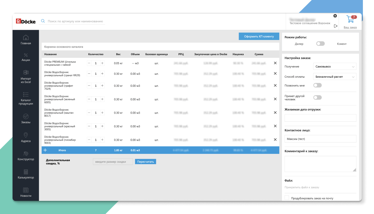
Task: Remove Водосборник красный 3005 item
Action: [x=275, y=126]
